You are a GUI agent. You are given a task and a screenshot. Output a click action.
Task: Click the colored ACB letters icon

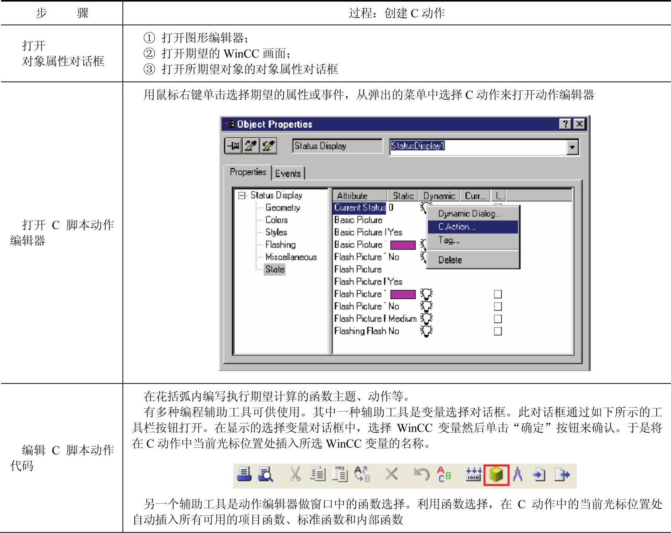click(444, 474)
